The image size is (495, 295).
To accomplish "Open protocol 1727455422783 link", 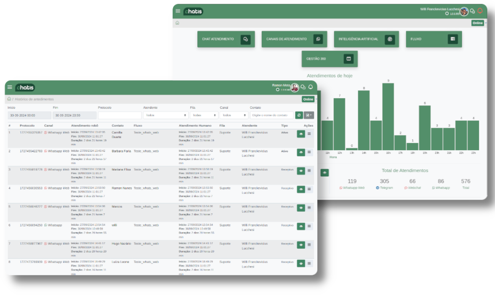I will (x=31, y=151).
